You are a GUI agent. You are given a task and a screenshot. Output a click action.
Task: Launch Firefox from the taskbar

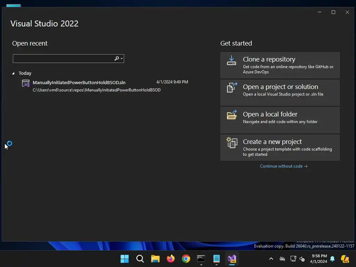click(x=170, y=259)
